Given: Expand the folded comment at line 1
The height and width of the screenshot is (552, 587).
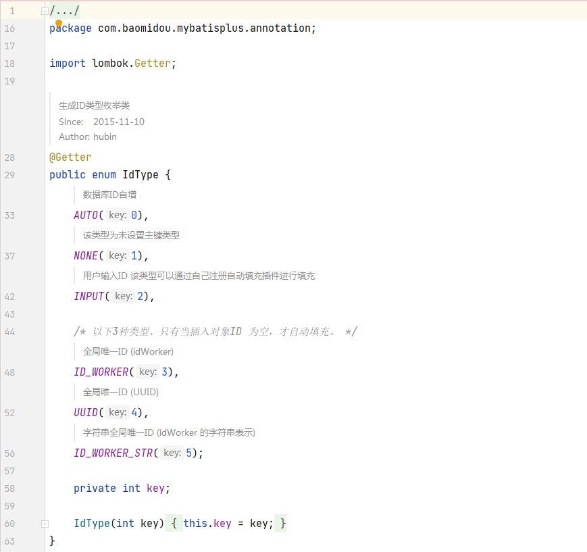Looking at the screenshot, I should pyautogui.click(x=45, y=11).
